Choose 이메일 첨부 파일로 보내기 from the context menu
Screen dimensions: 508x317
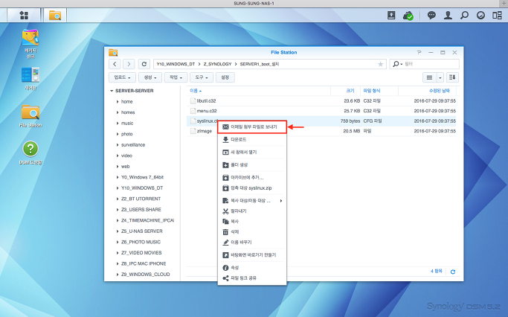point(252,127)
